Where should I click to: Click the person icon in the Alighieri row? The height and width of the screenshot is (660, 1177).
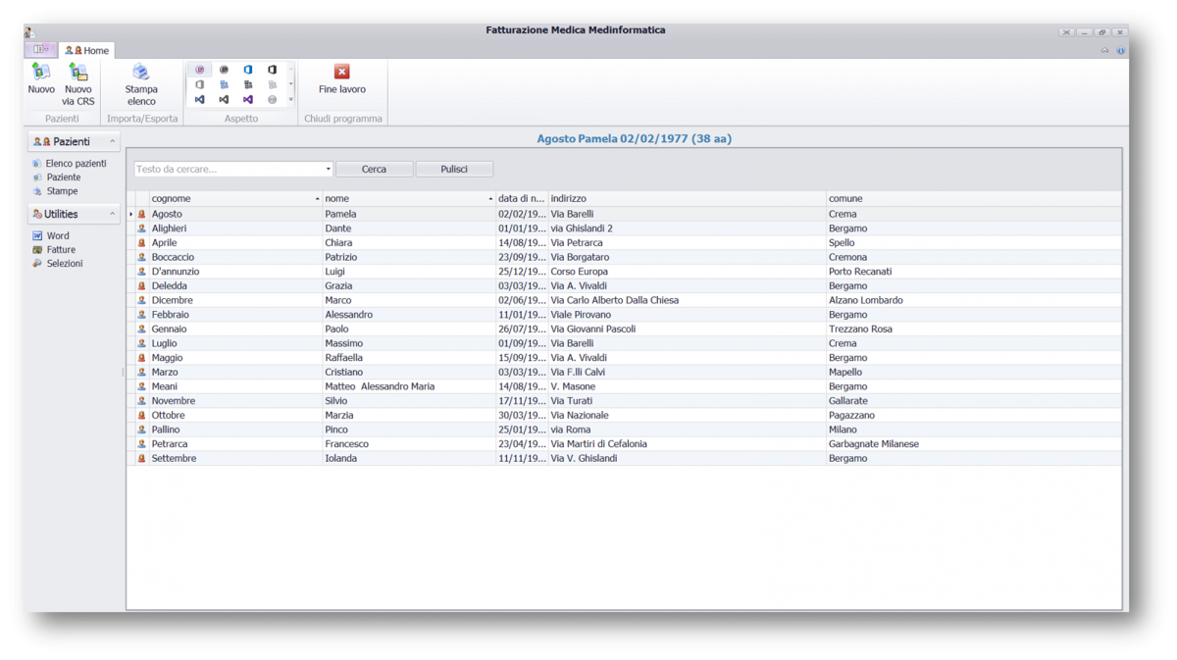[141, 228]
